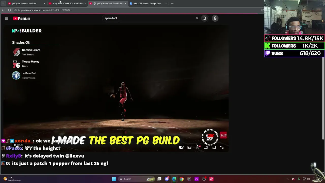
Task: Open Discord from the taskbar
Action: point(167,179)
